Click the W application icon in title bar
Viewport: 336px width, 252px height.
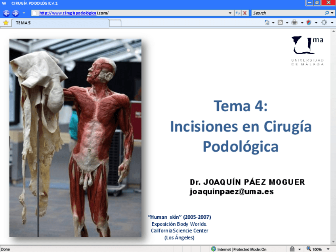pos(4,3)
